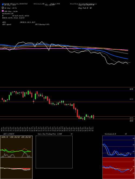Click the '(MGR) 6, 26.9, 26.9' ADX values
The width and height of the screenshot is (135, 179).
(x=27, y=22)
